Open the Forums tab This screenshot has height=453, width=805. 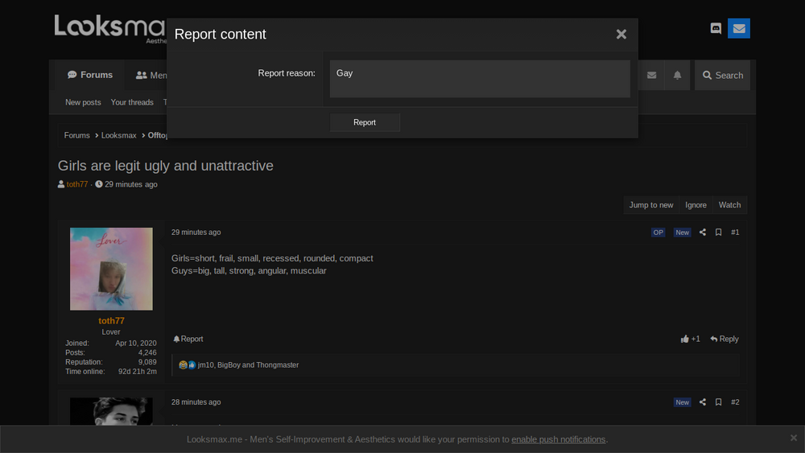tap(90, 75)
